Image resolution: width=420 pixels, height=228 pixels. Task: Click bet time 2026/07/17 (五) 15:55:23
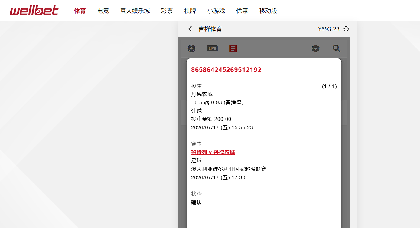point(222,127)
